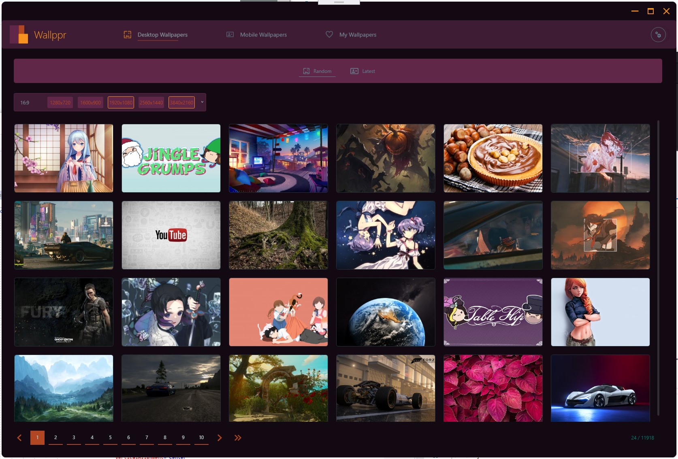Go to page 6
The width and height of the screenshot is (678, 459).
point(128,438)
